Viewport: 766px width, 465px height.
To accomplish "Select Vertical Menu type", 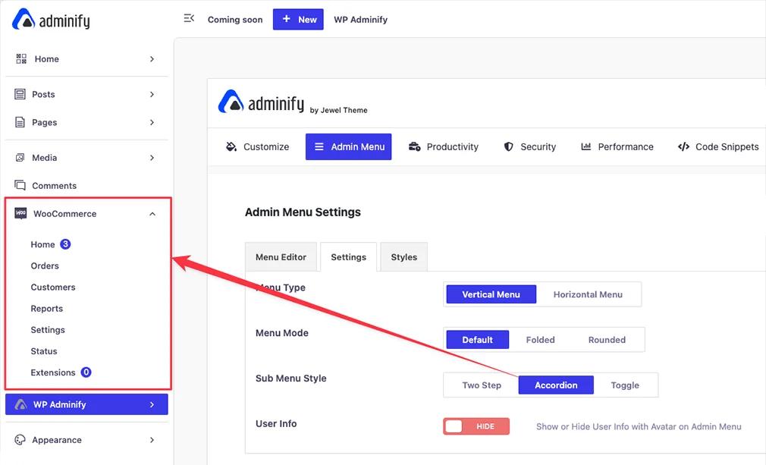I will (x=491, y=294).
